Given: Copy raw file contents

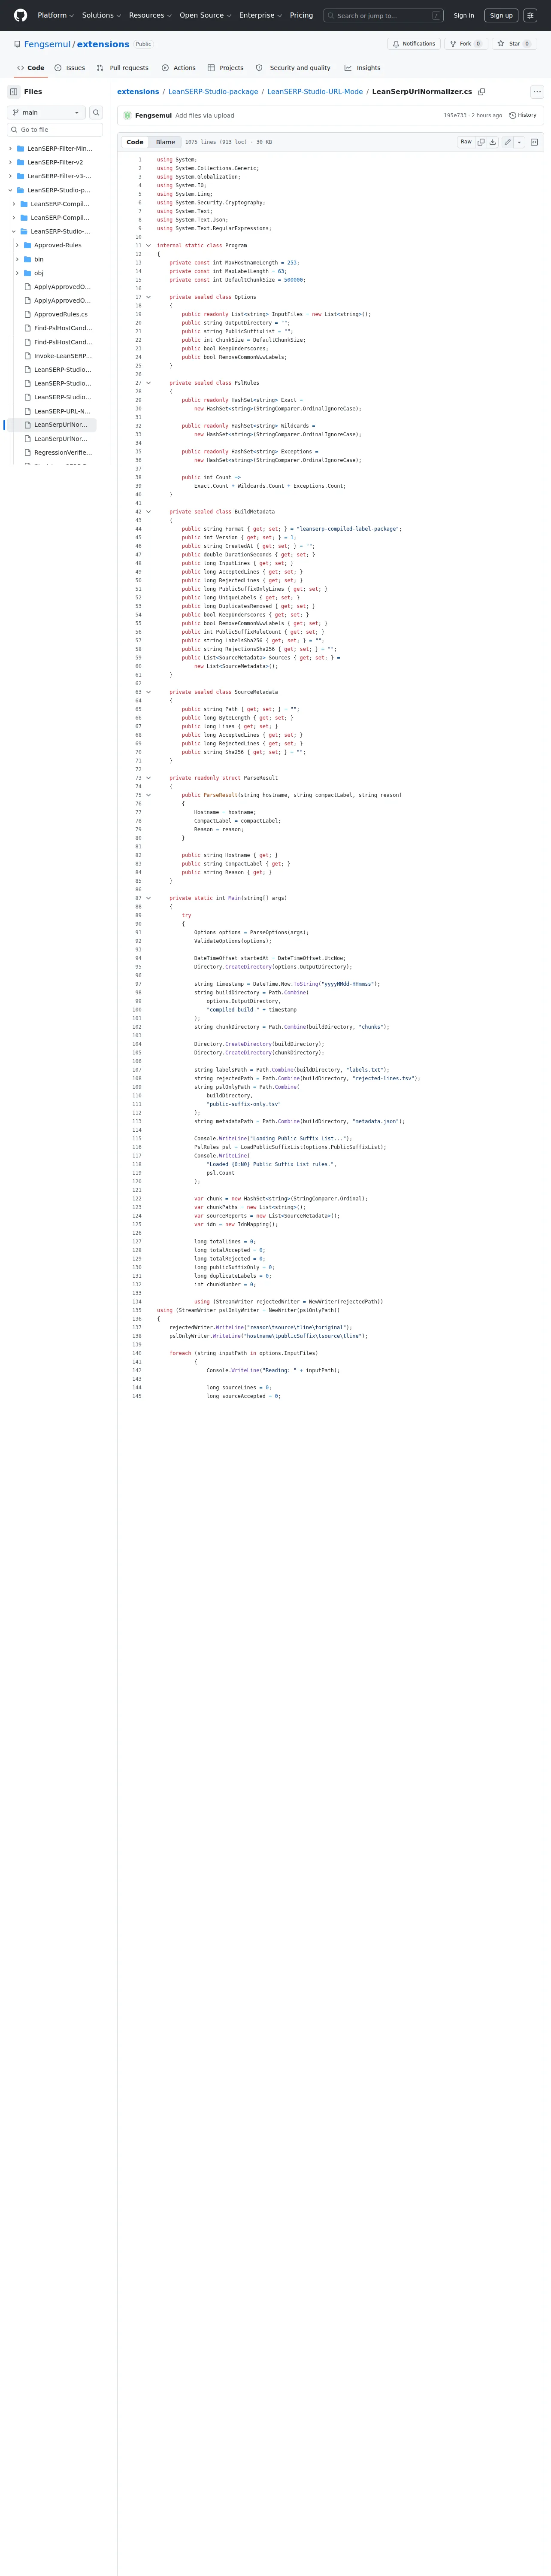Looking at the screenshot, I should 481,142.
